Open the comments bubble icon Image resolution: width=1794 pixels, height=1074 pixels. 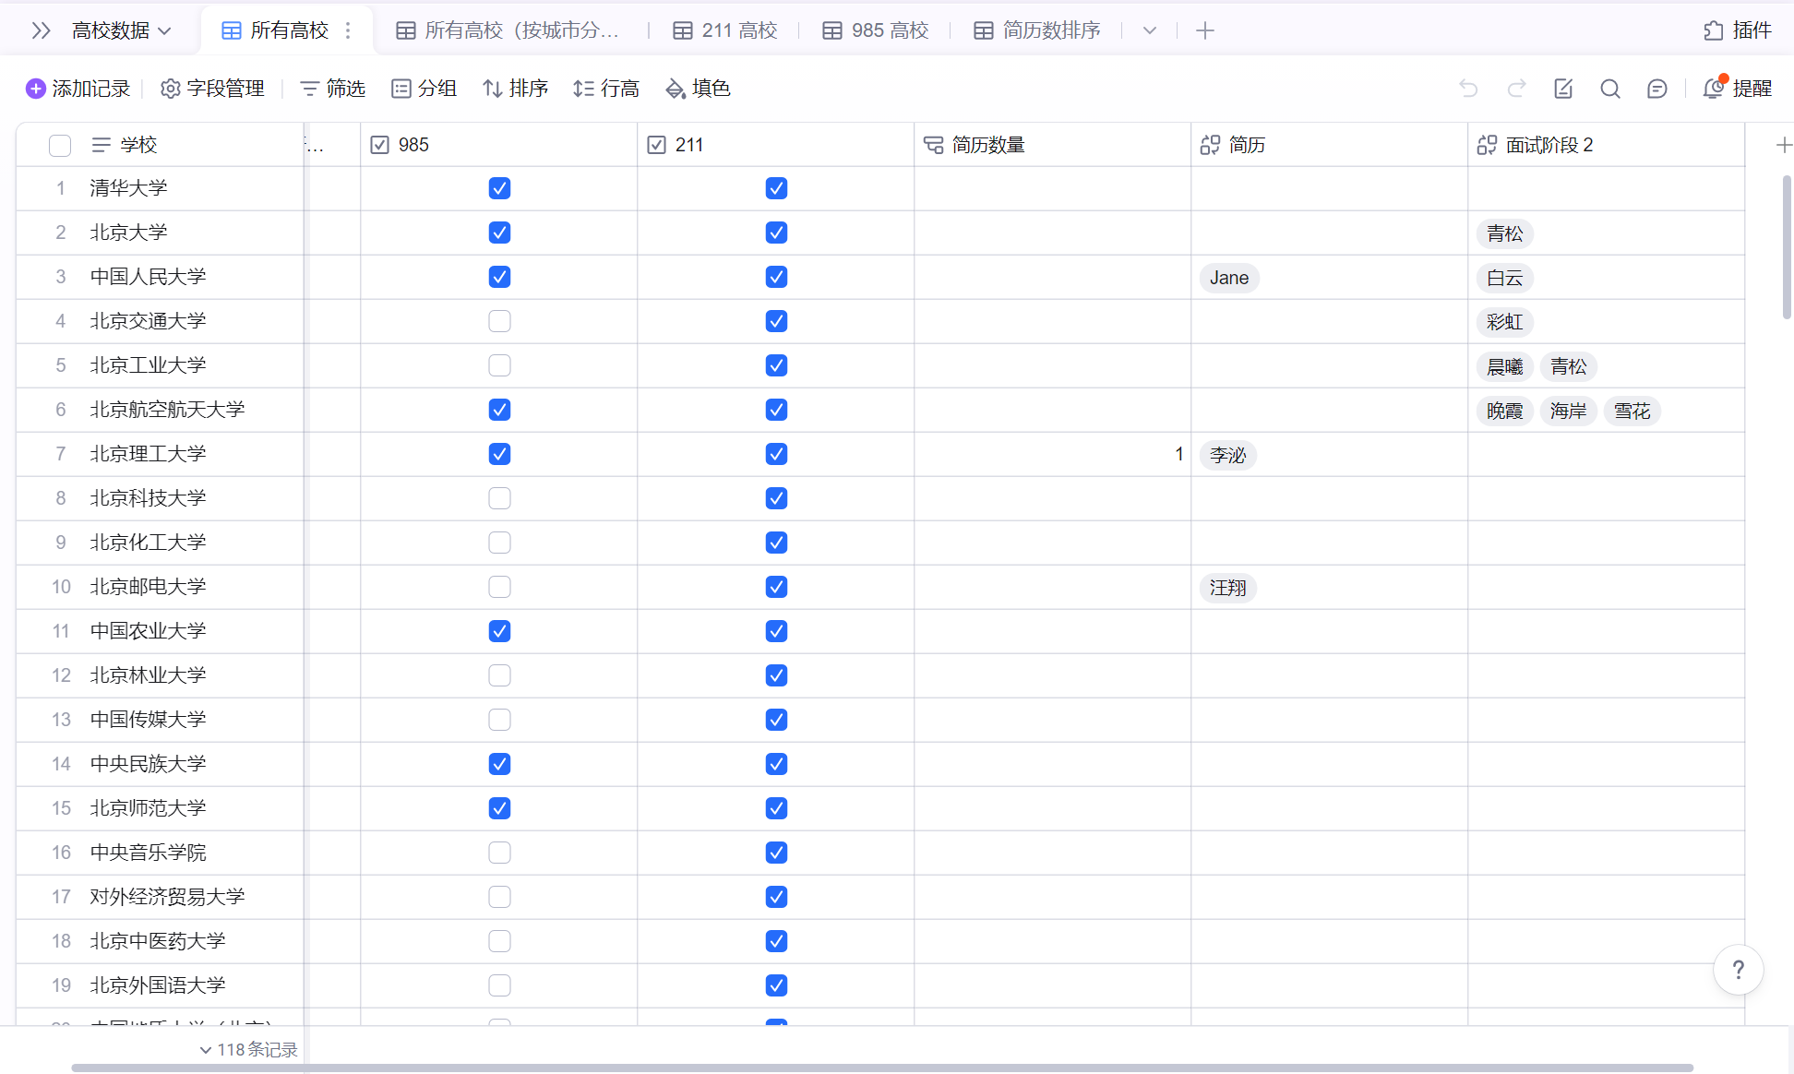tap(1656, 89)
